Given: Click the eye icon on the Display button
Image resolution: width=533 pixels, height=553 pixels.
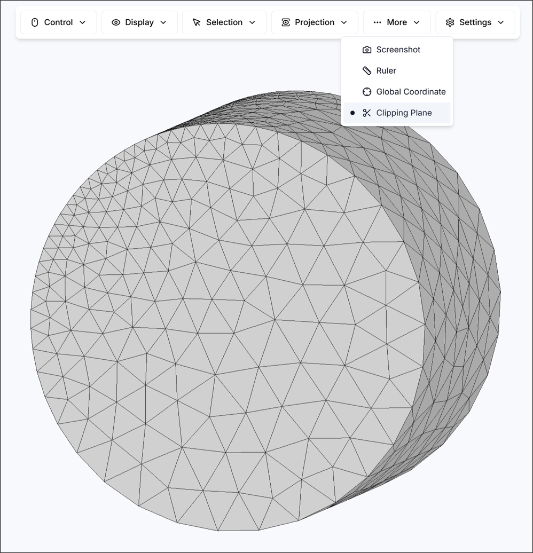Looking at the screenshot, I should pyautogui.click(x=116, y=22).
